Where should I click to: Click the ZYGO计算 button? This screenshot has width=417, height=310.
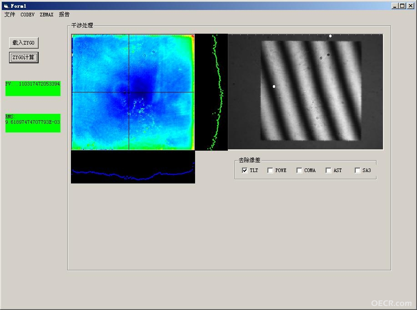coord(24,57)
